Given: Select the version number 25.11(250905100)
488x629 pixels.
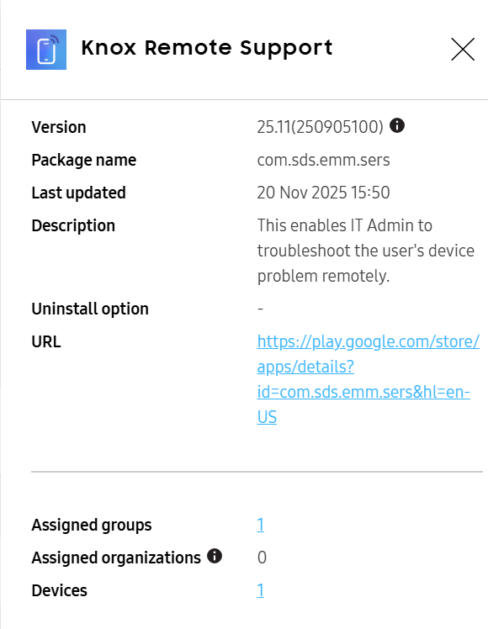Looking at the screenshot, I should tap(321, 127).
